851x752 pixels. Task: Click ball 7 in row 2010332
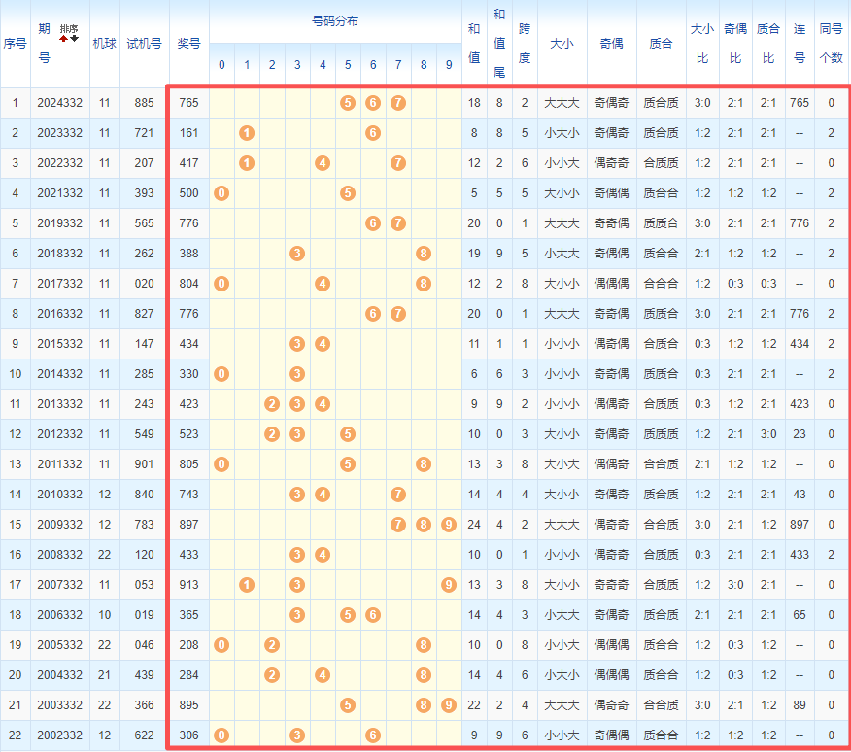pos(398,495)
